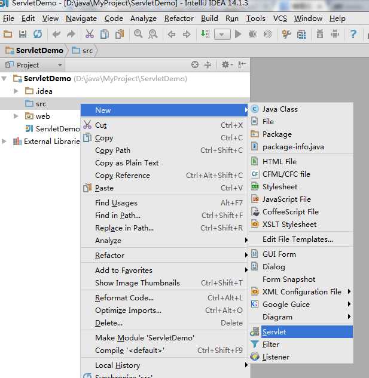Click the Undo arrow icon
Viewport: 369px width, 378px height.
click(56, 34)
